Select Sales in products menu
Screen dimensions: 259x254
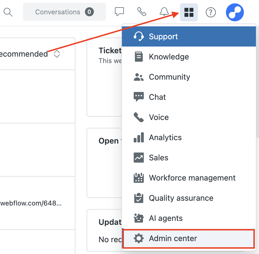(x=189, y=158)
